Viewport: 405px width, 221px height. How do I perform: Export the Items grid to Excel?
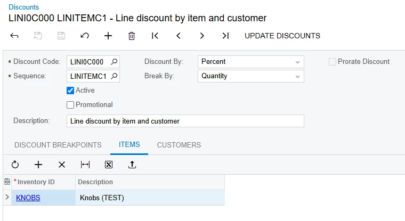109,165
